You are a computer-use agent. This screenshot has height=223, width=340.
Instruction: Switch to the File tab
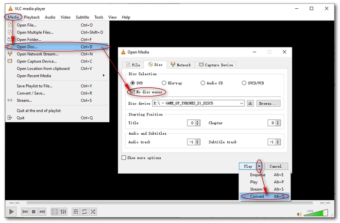[x=133, y=65]
